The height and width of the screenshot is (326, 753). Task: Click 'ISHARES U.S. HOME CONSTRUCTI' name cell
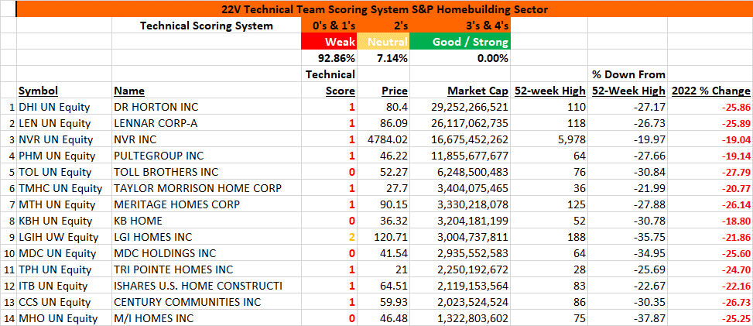coord(207,286)
